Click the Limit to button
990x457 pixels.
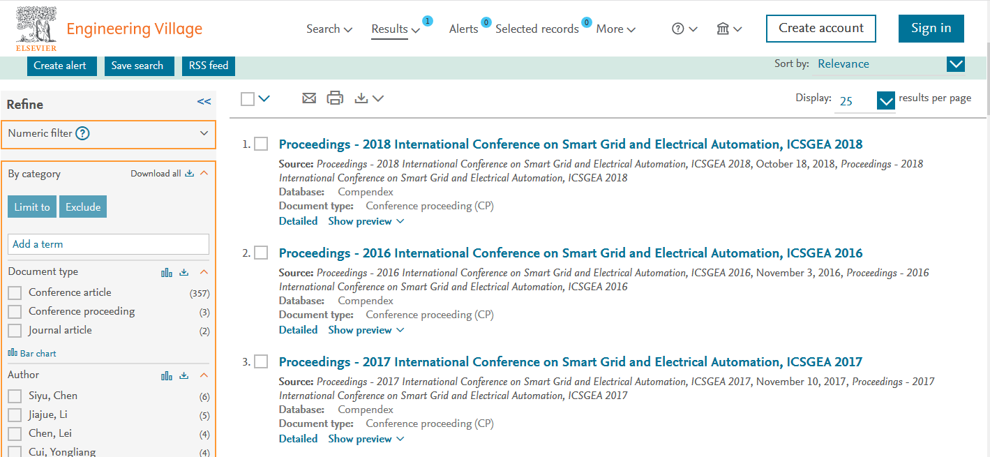tap(32, 207)
